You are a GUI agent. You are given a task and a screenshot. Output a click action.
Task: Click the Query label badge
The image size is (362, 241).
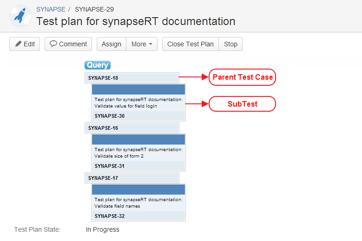(98, 65)
